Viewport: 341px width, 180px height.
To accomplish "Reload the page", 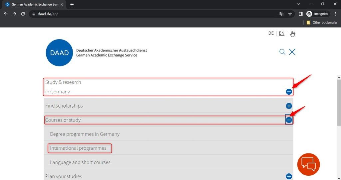I will (x=23, y=14).
